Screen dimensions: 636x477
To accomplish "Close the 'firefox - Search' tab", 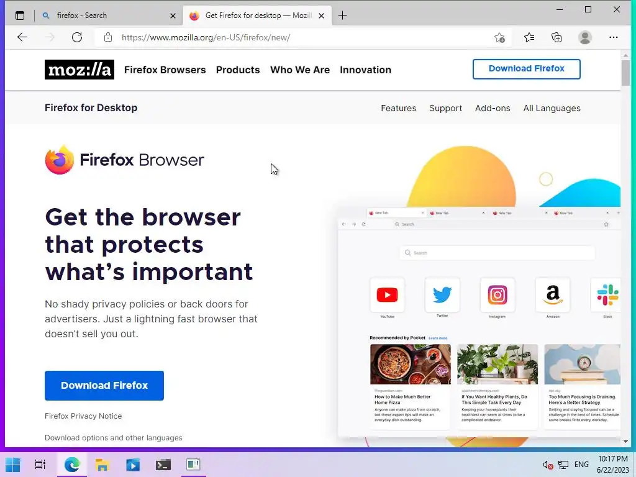I will click(x=173, y=16).
